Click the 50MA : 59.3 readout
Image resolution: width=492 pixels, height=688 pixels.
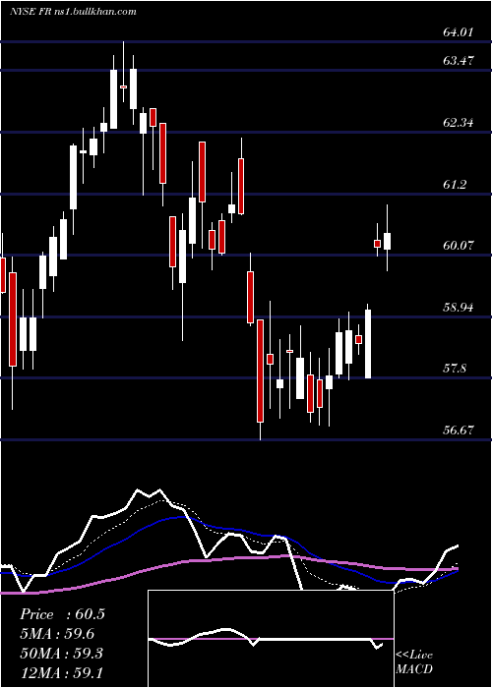[61, 654]
